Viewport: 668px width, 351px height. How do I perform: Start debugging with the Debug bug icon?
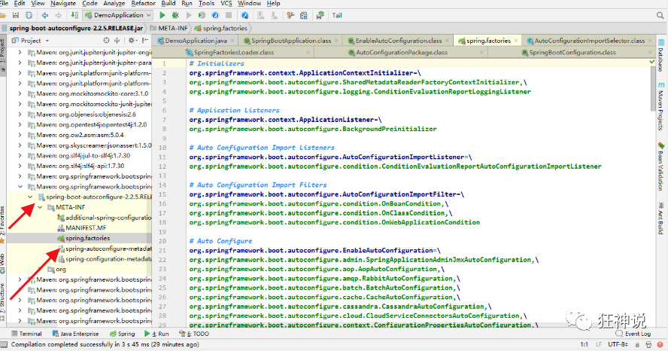[175, 15]
